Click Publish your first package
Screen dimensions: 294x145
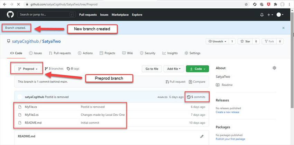click(230, 139)
